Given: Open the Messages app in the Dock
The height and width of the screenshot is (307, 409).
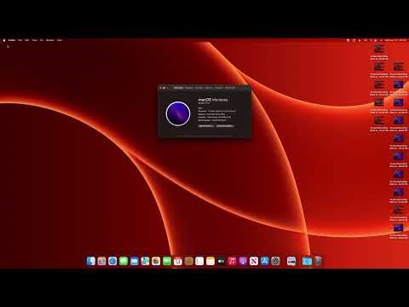Looking at the screenshot, I should click(x=124, y=261).
